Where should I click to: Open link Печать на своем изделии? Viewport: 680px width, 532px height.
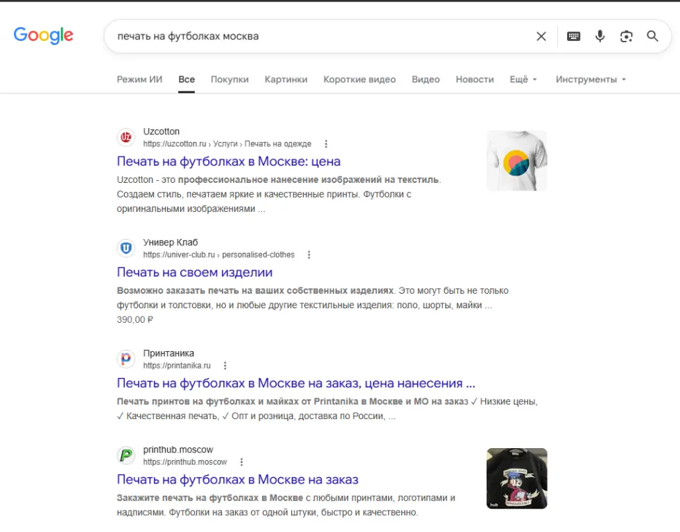(195, 272)
